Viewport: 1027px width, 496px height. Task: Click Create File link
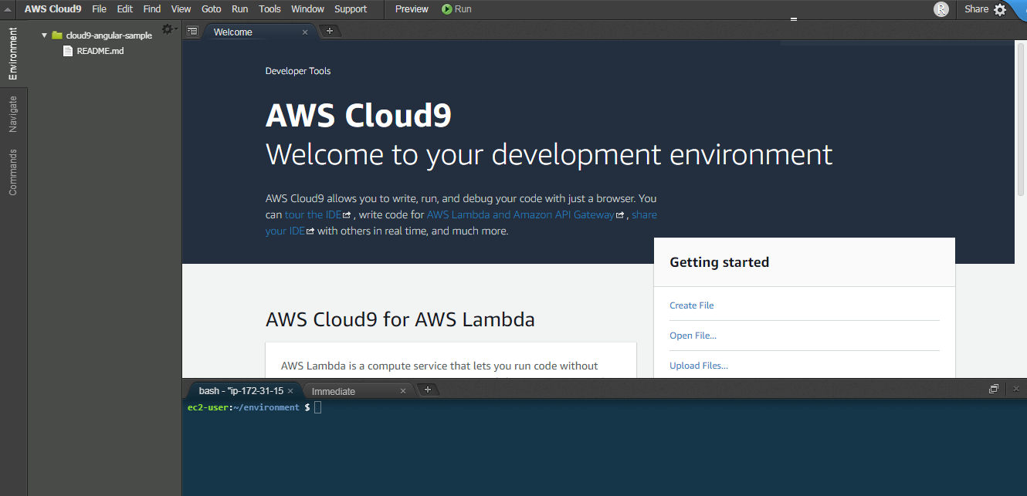click(x=691, y=305)
